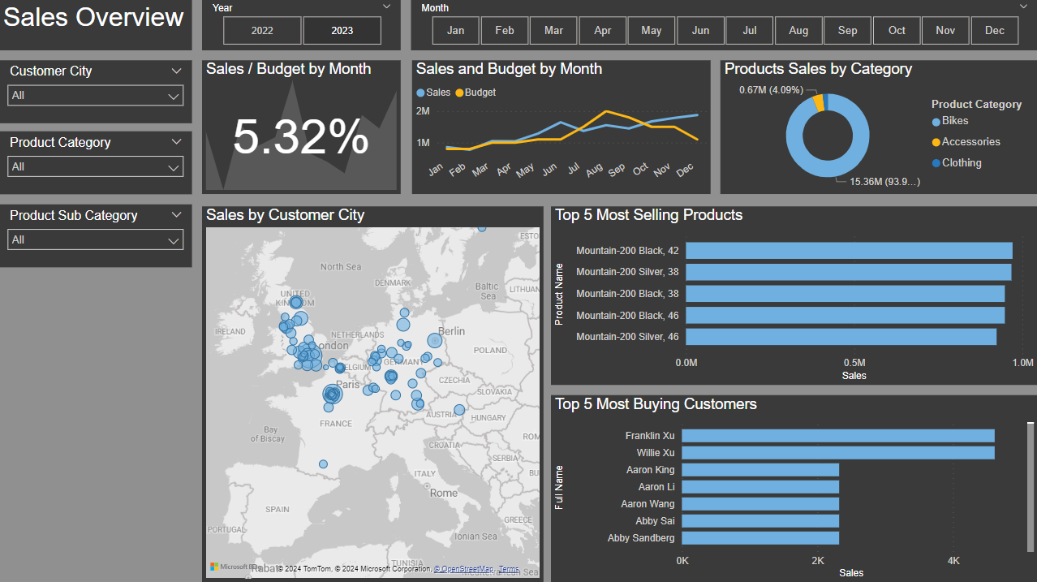Image resolution: width=1037 pixels, height=582 pixels.
Task: Open the Customer City dropdown
Action: point(96,96)
